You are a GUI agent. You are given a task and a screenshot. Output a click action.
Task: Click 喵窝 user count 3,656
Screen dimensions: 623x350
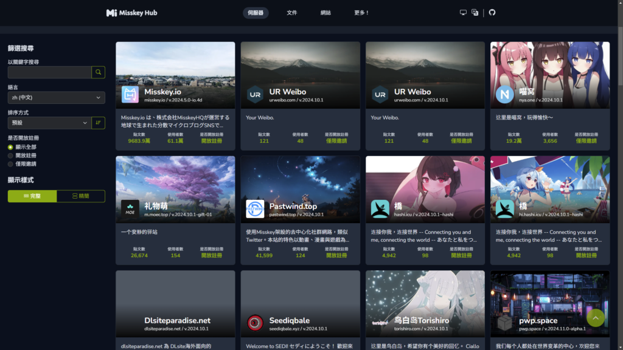[x=550, y=141]
